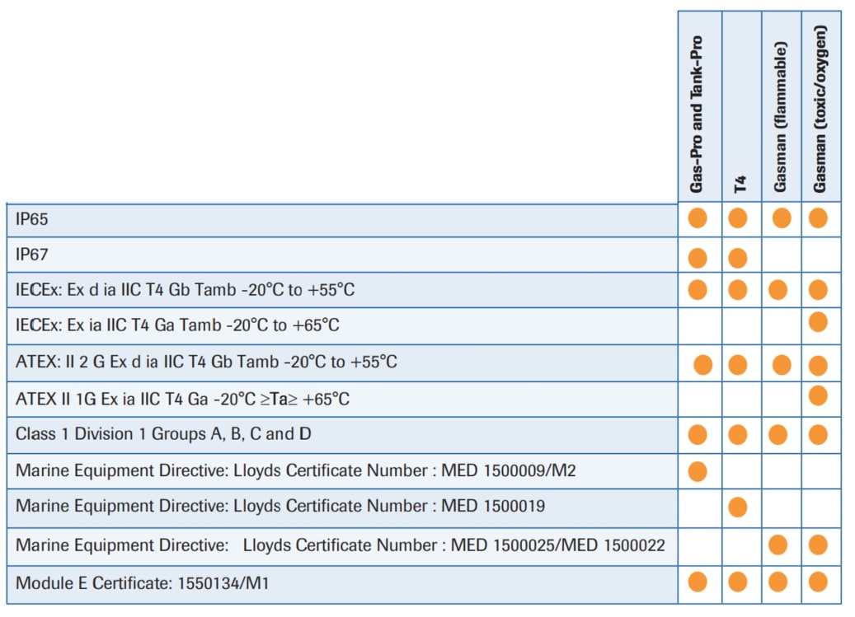Click IP67 dot under T4 column
The width and height of the screenshot is (855, 617).
coord(738,258)
